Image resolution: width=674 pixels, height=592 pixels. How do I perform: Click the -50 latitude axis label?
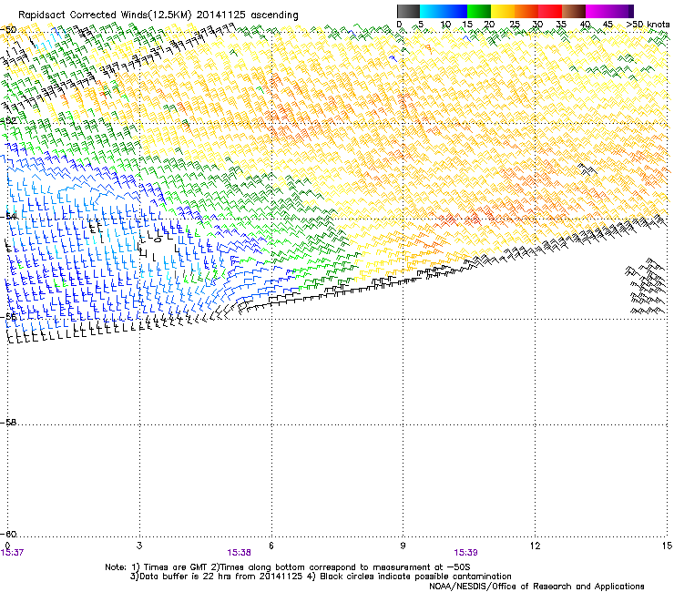tap(8, 30)
